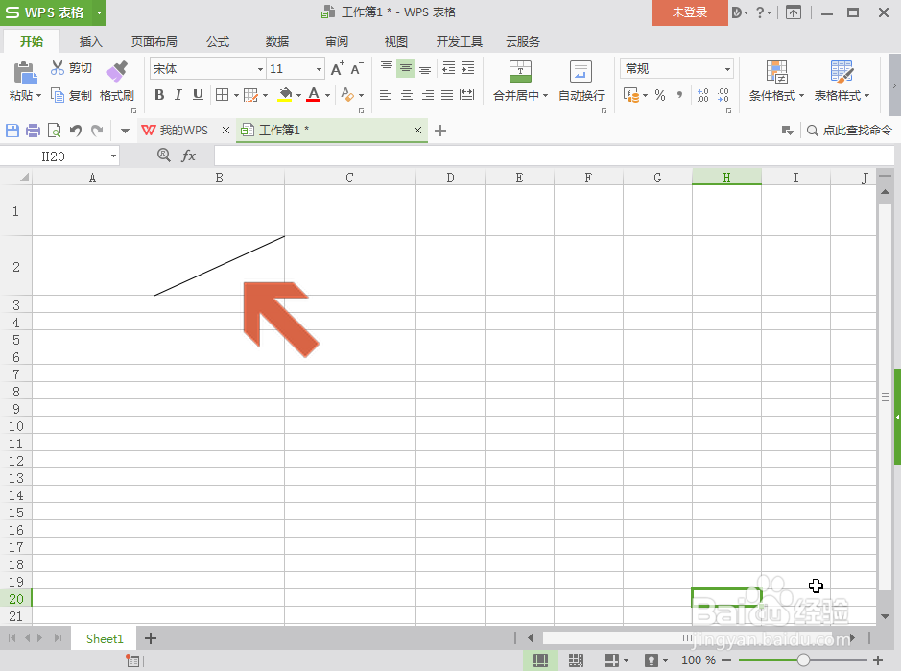Viewport: 901px width, 671px height.
Task: Toggle left text alignment
Action: coord(386,95)
